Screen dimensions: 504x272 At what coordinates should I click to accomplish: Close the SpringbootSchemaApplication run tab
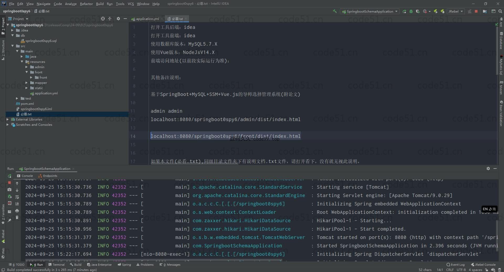coord(73,169)
